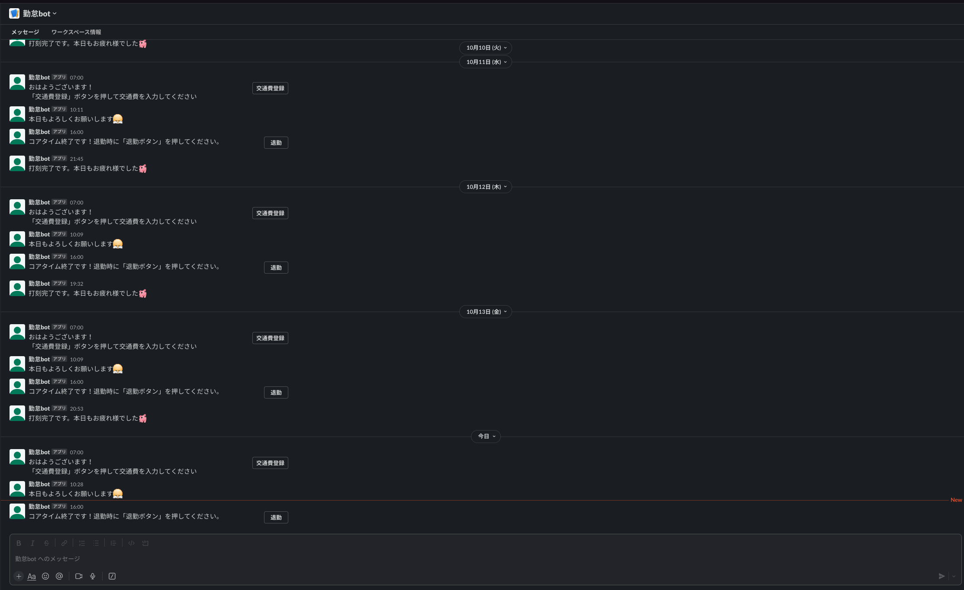Toggle the Aa formatting bar
This screenshot has height=590, width=964.
coord(31,576)
